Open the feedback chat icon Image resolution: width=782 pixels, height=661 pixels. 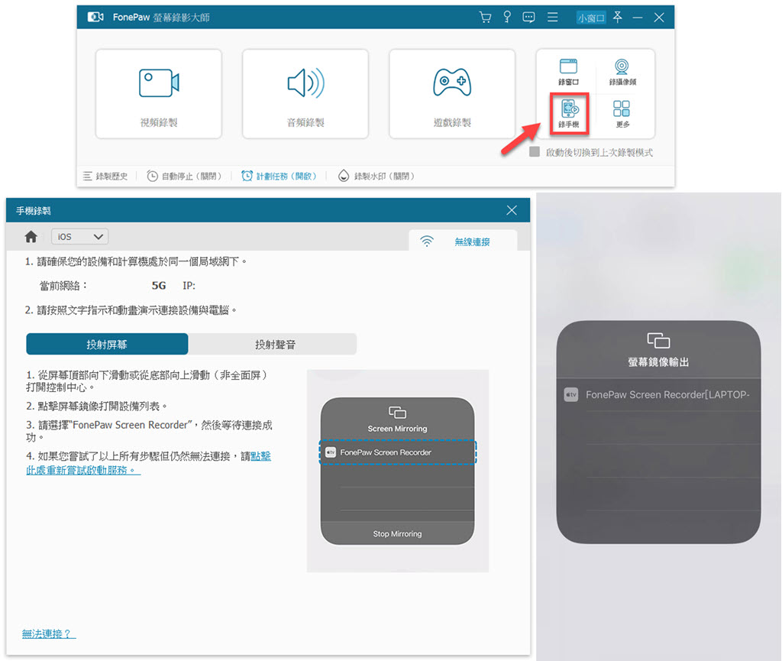click(x=528, y=18)
